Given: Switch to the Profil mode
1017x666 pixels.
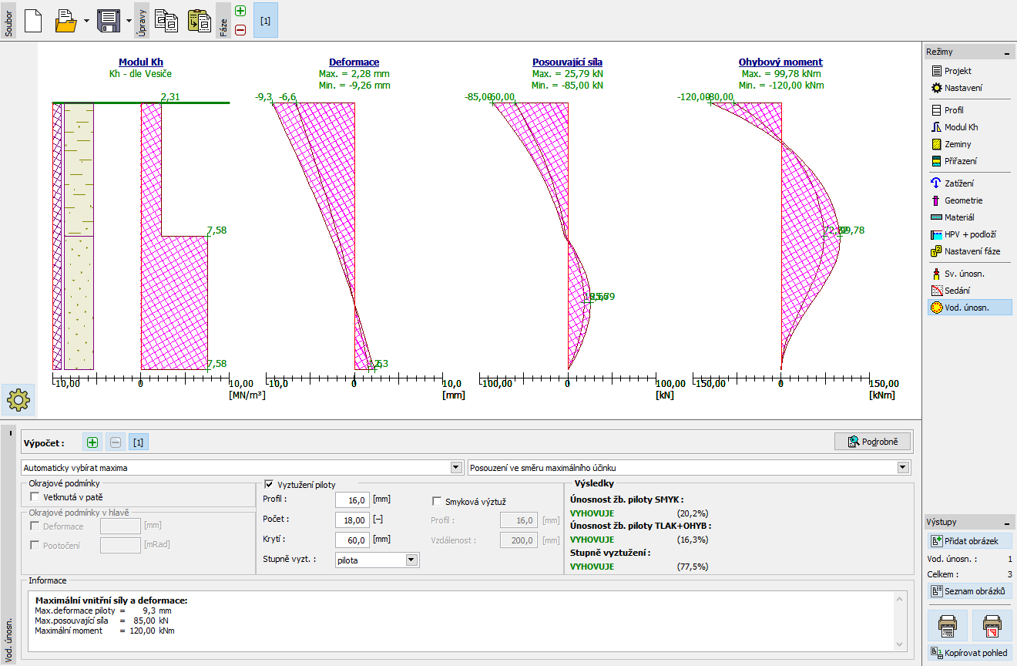Looking at the screenshot, I should [968, 110].
